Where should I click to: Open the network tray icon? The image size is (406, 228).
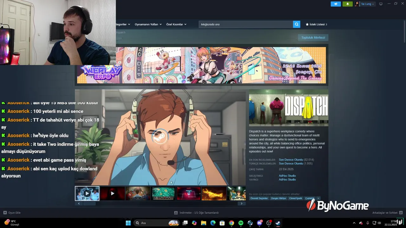[374, 223]
